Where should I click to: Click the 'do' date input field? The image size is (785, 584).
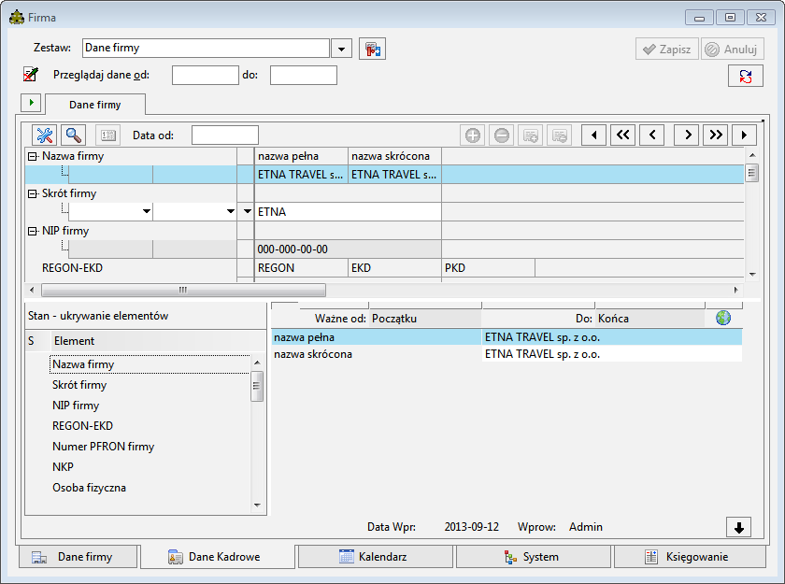[304, 76]
